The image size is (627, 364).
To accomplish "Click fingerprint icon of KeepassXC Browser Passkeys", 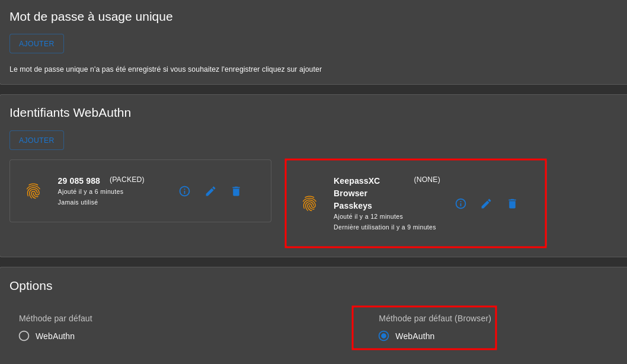I will point(309,203).
